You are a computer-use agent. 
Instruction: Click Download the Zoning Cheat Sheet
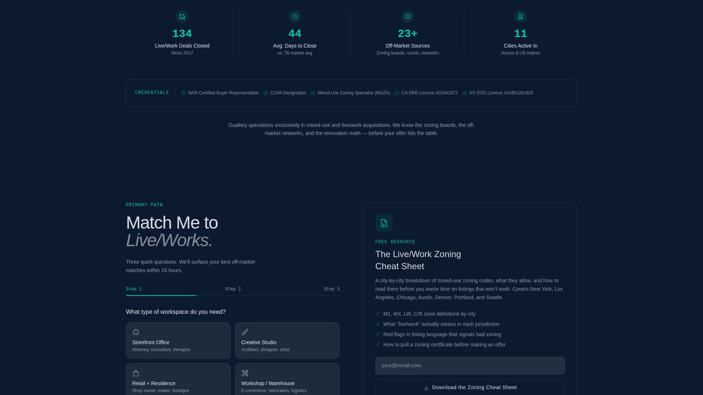click(470, 387)
